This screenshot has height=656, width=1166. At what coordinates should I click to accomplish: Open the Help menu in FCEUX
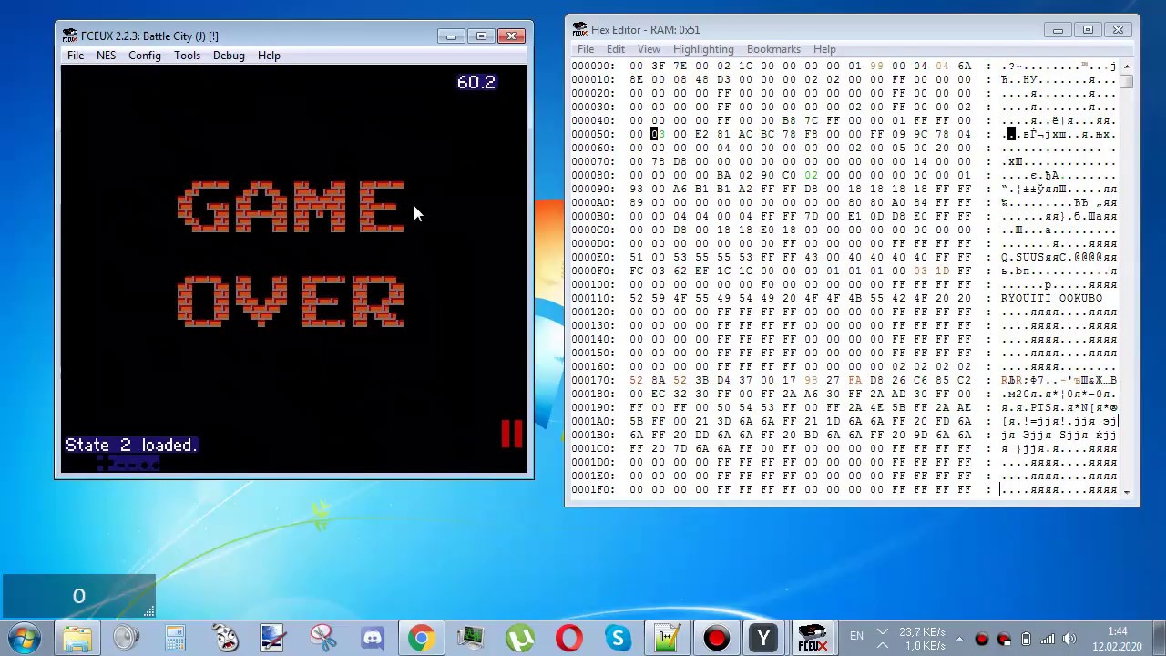click(x=269, y=56)
